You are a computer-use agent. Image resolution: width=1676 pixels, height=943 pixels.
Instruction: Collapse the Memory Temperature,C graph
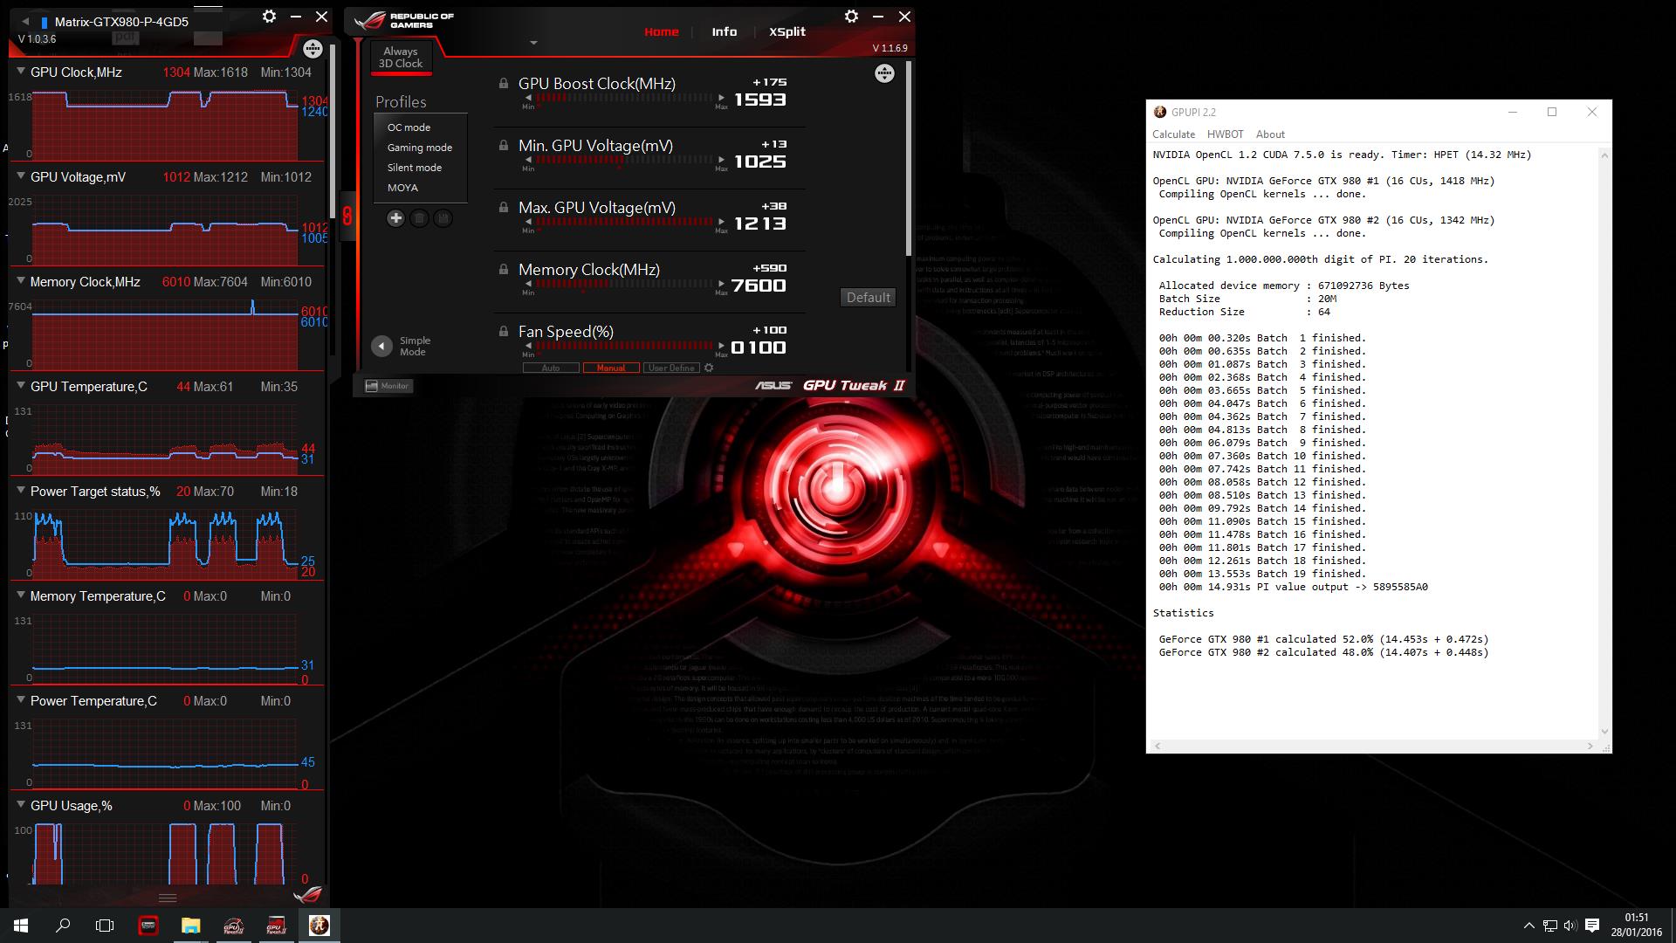[x=20, y=596]
